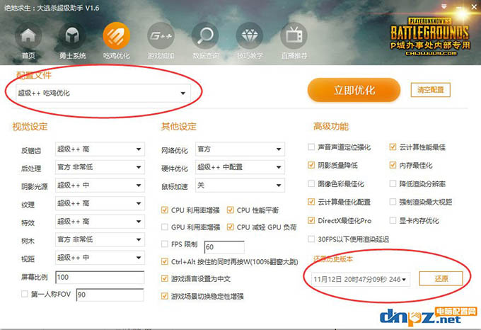Select the 吃鸡优化 rocket icon
The width and height of the screenshot is (481, 330).
pos(117,36)
